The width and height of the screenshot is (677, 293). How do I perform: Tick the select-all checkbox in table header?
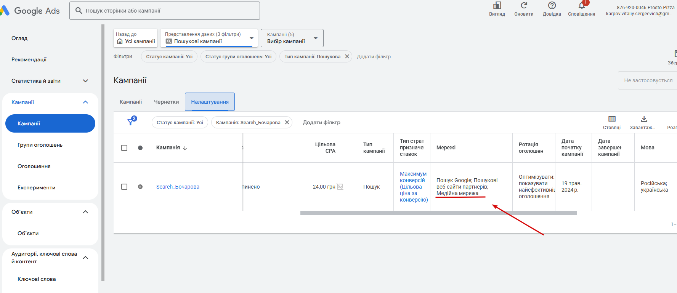(x=124, y=148)
